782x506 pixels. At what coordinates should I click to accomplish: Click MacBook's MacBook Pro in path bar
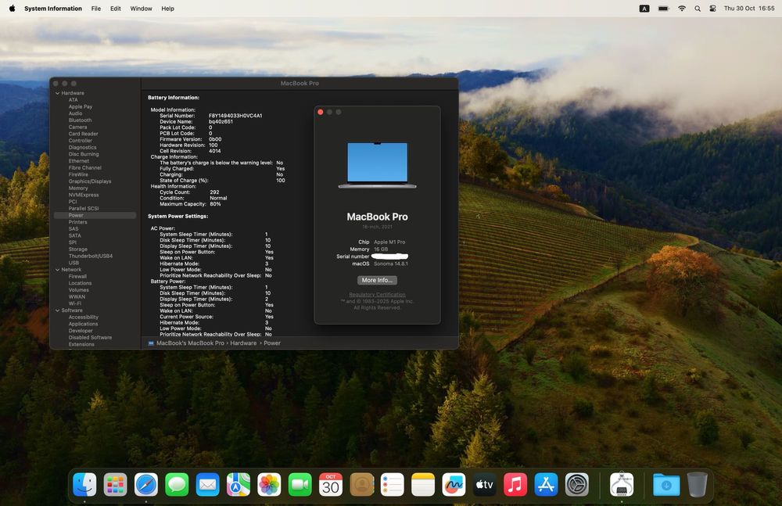[190, 343]
